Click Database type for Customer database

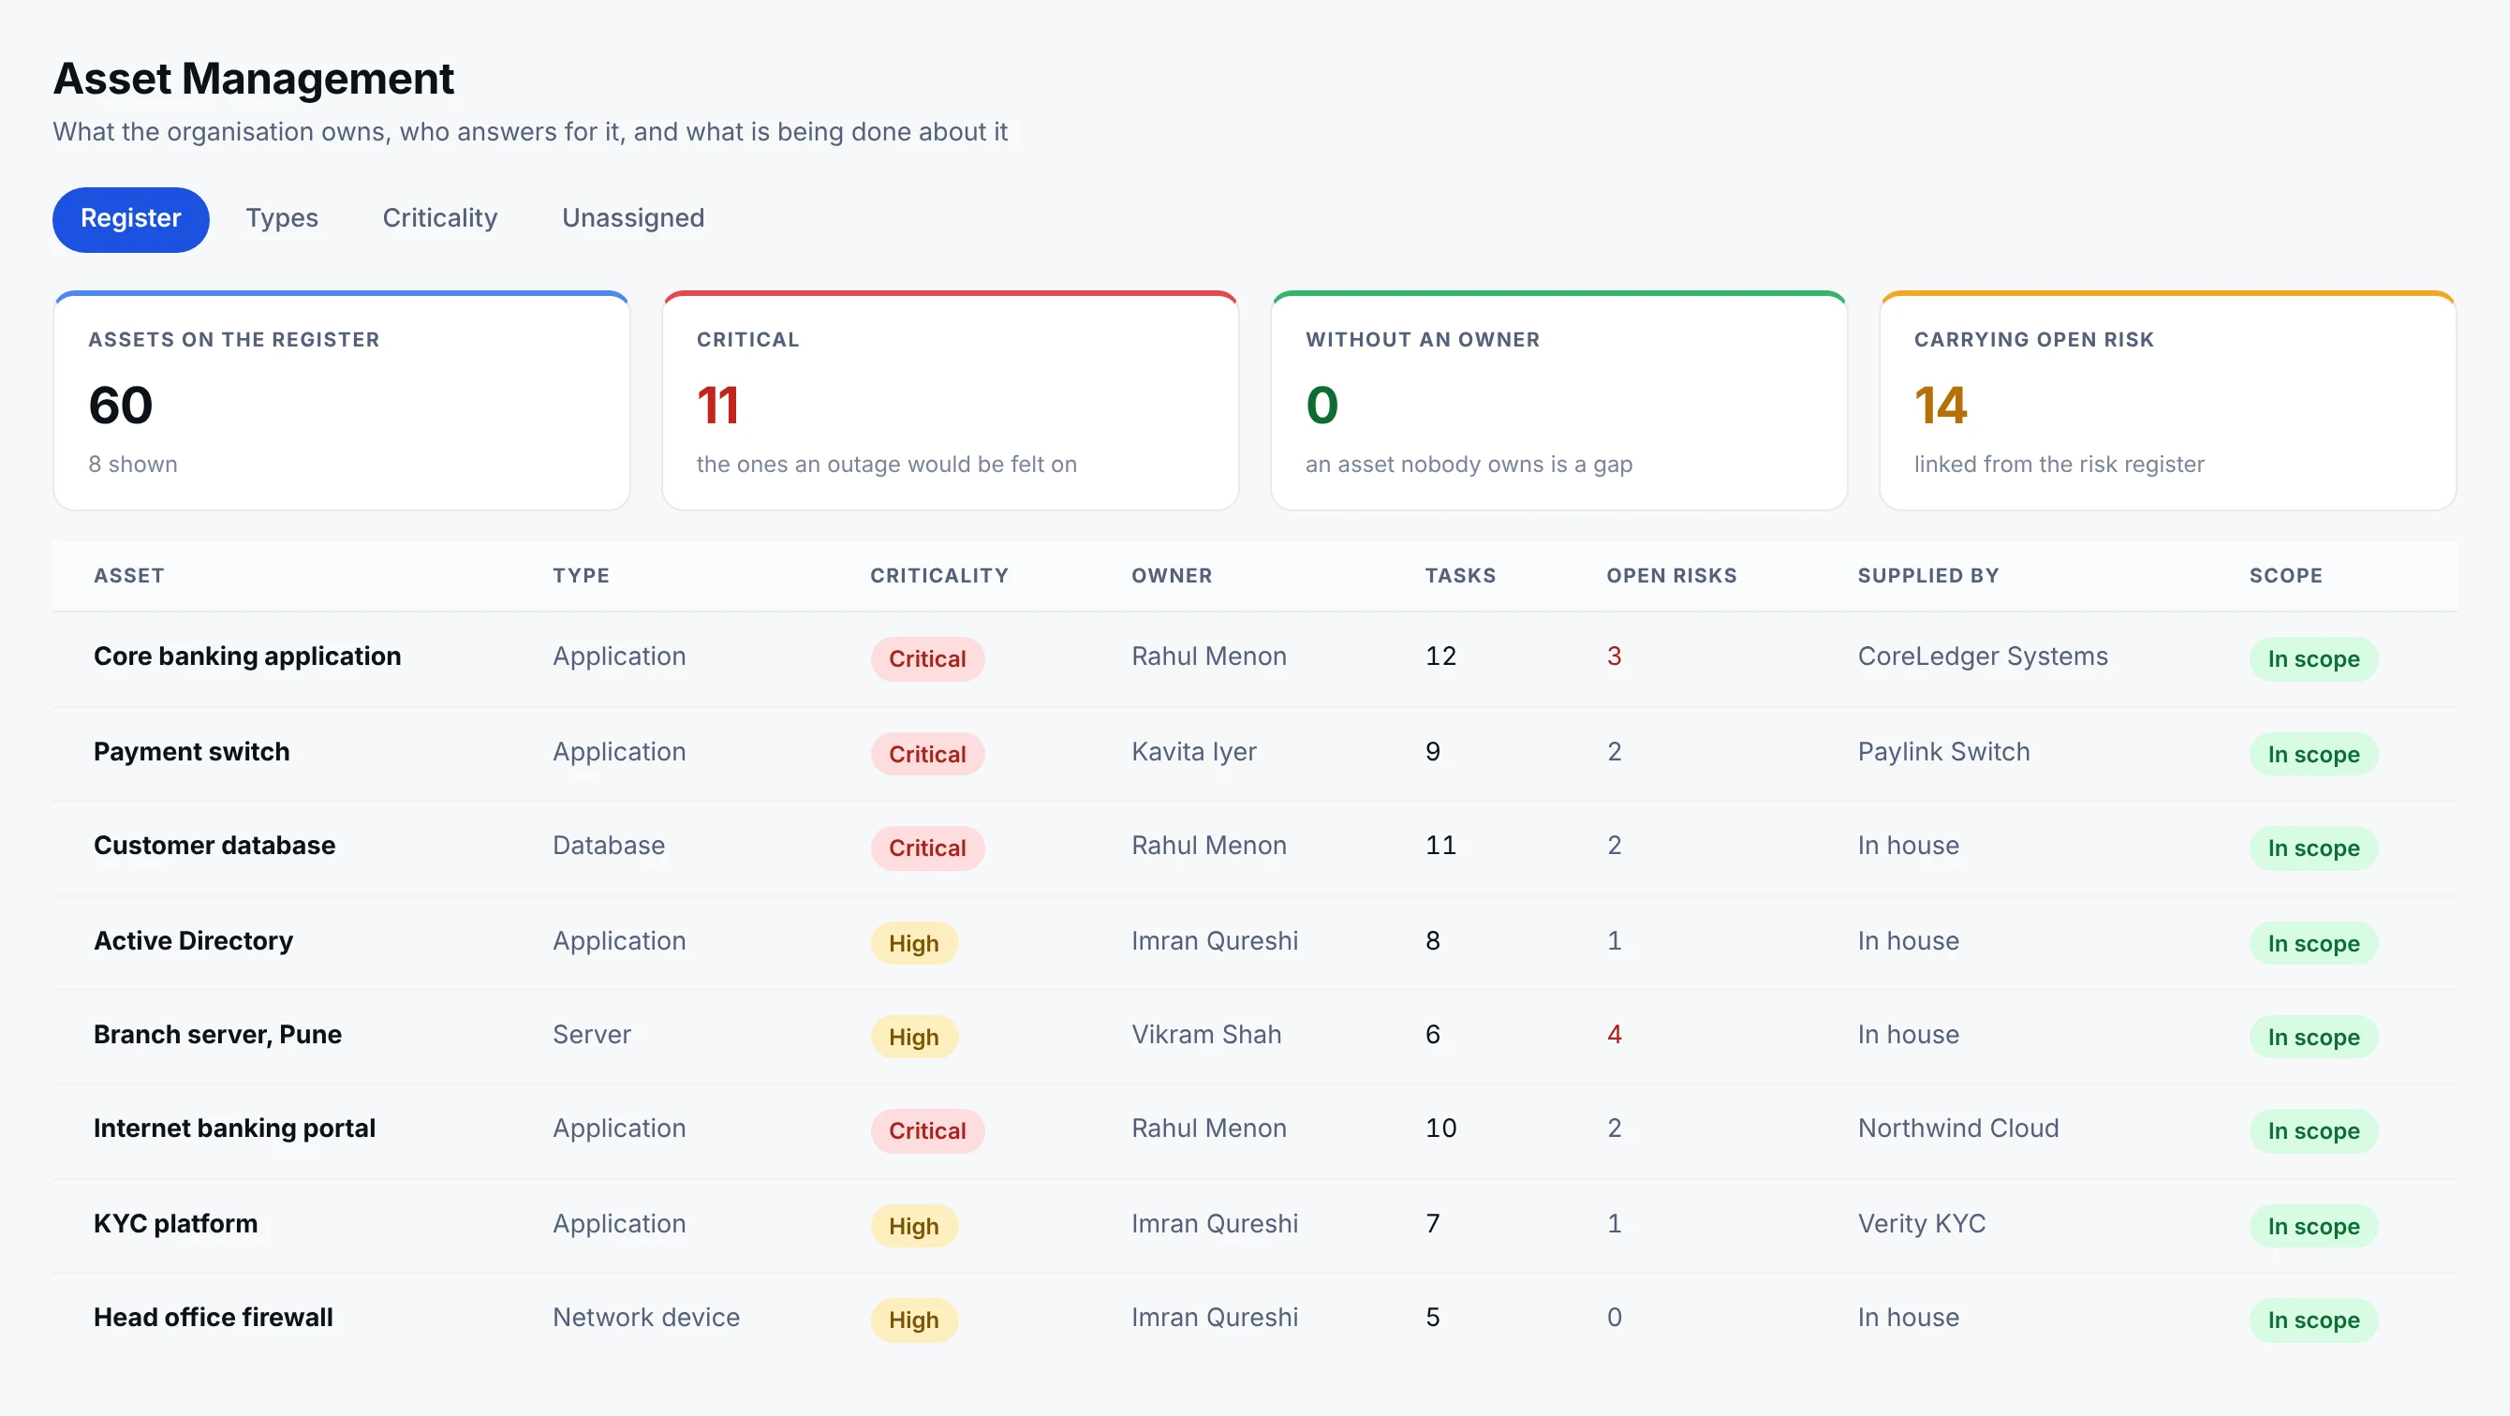pos(609,846)
